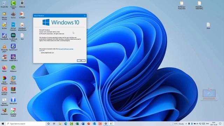Open the Epson Scan desktop shortcut
The width and height of the screenshot is (224, 126).
[x=13, y=47]
